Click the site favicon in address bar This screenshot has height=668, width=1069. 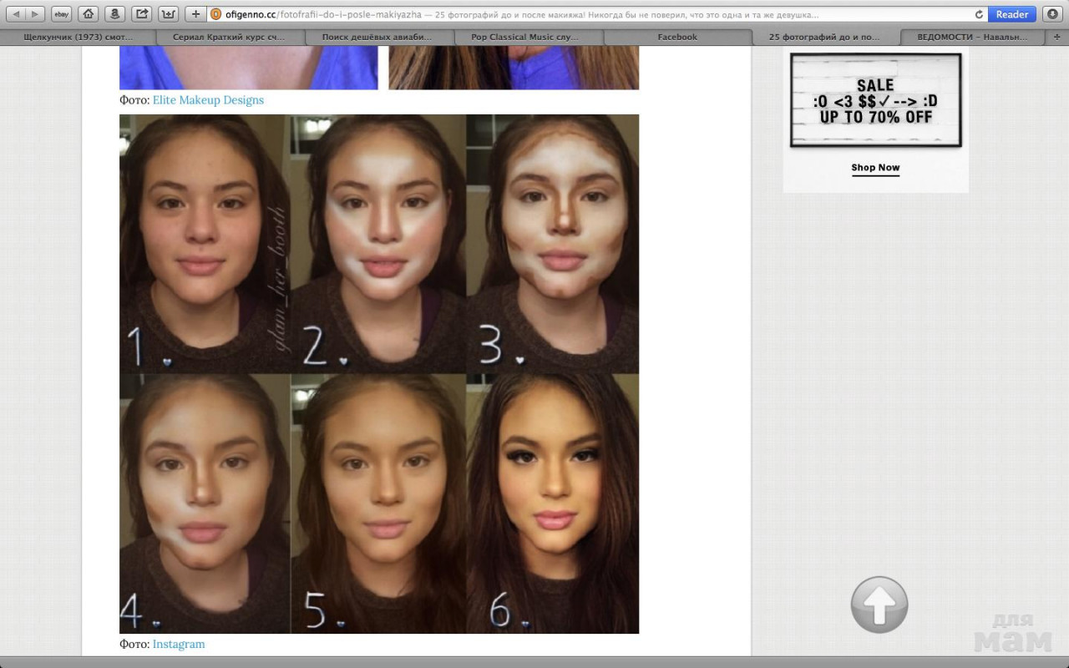[215, 14]
